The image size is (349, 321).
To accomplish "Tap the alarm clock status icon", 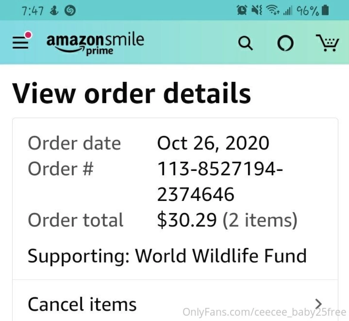I will pyautogui.click(x=242, y=10).
